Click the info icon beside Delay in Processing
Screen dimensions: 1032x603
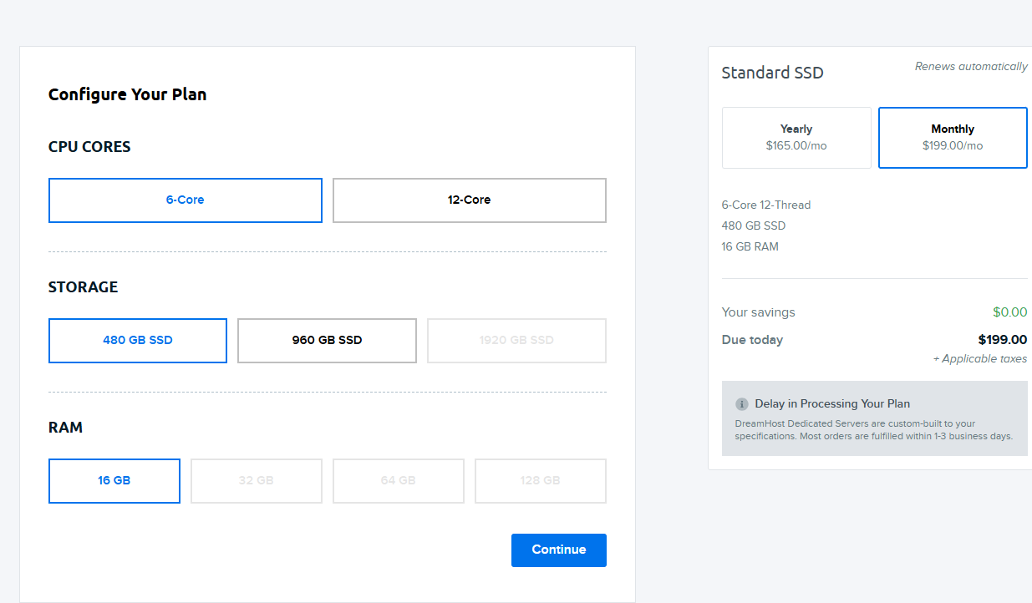(742, 404)
